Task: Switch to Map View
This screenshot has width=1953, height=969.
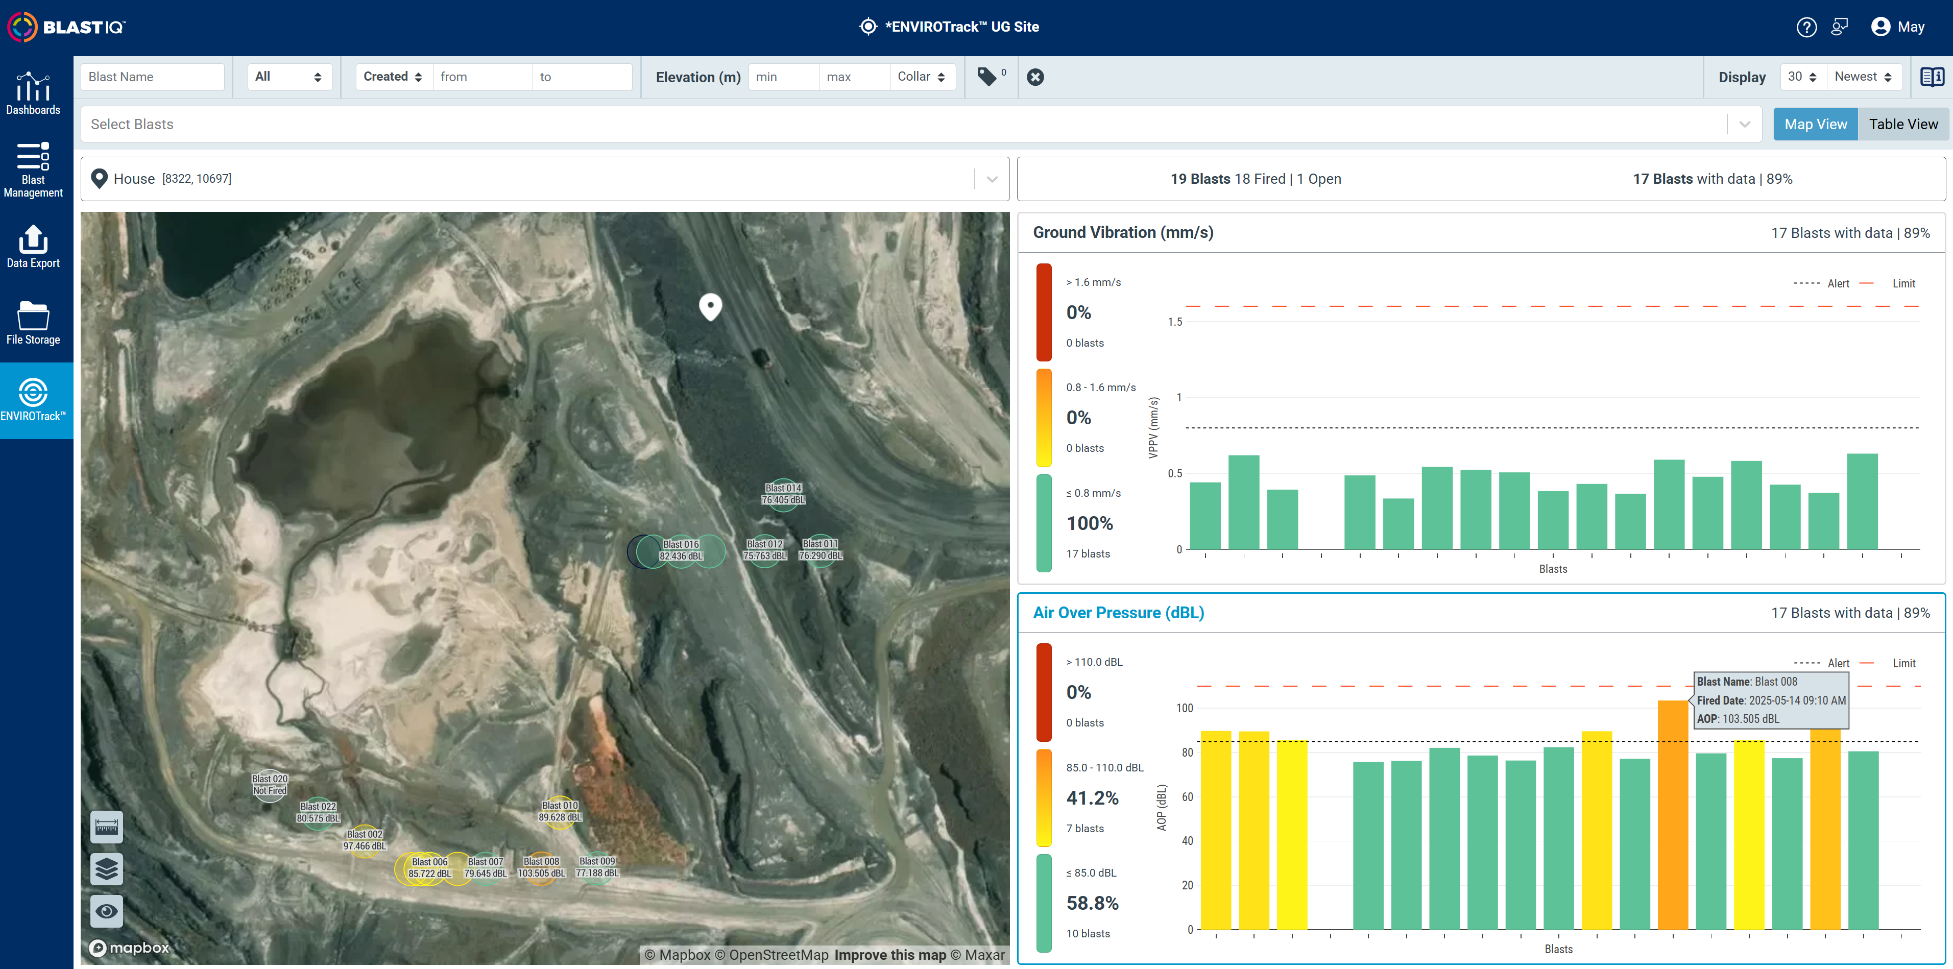Action: (x=1815, y=125)
